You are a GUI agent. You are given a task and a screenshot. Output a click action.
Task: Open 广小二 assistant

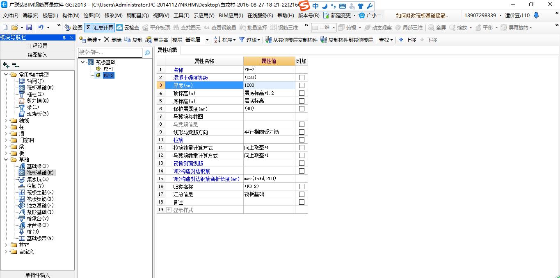[370, 15]
